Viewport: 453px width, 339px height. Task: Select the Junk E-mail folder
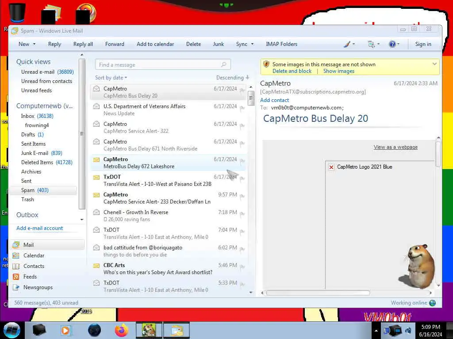pyautogui.click(x=42, y=153)
